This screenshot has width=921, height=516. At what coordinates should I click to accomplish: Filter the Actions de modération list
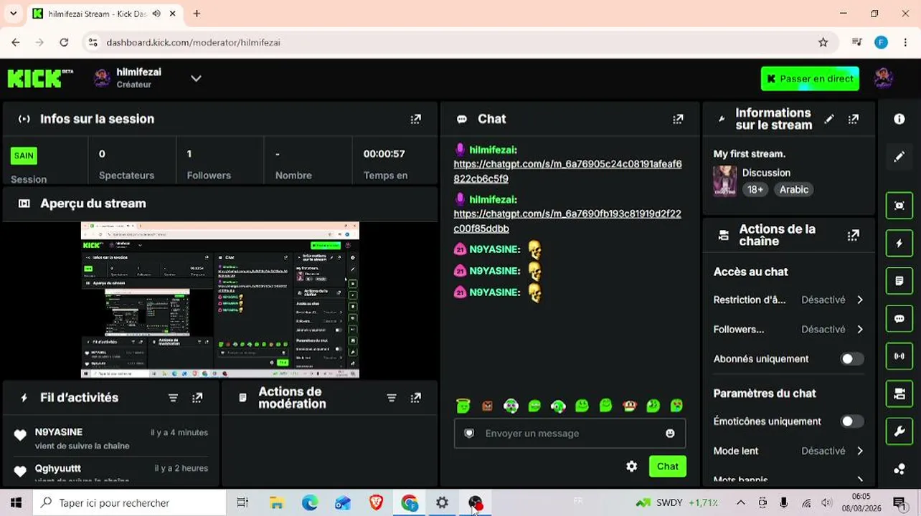click(392, 398)
